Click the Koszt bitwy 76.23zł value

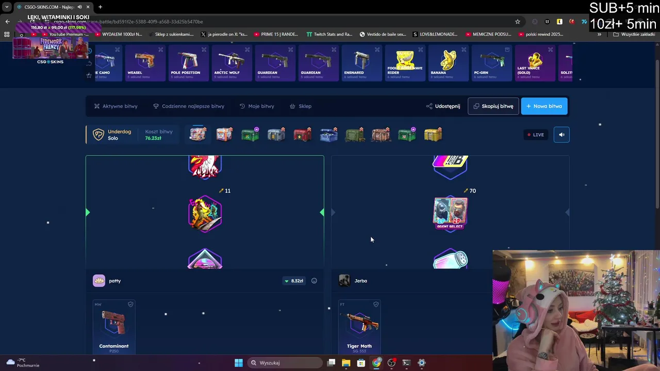point(153,138)
